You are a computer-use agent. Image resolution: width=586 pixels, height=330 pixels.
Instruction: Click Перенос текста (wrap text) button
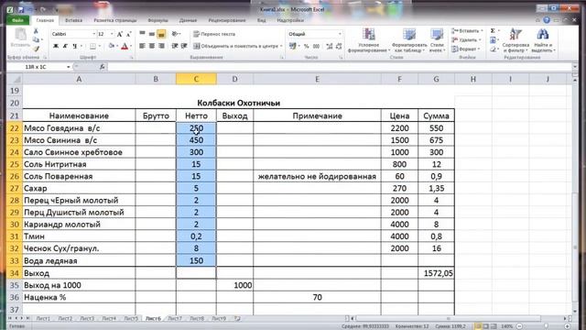click(x=214, y=34)
